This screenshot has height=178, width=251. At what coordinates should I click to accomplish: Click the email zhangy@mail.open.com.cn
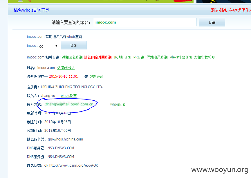(x=69, y=104)
